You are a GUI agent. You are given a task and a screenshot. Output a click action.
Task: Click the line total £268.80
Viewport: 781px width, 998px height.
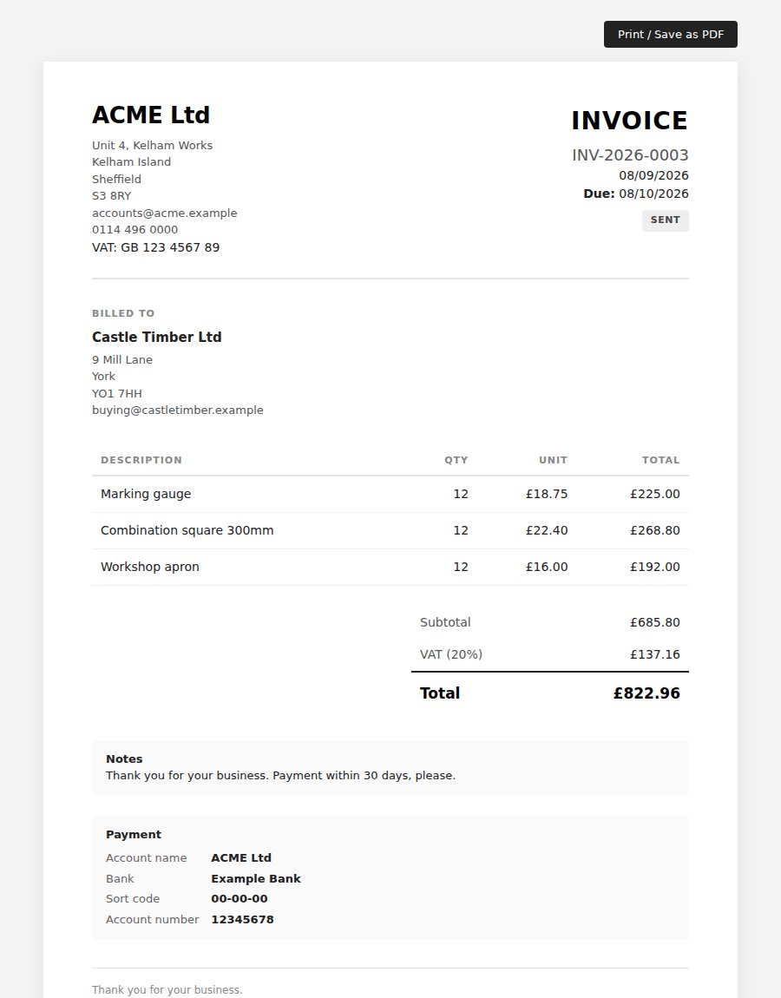point(655,530)
